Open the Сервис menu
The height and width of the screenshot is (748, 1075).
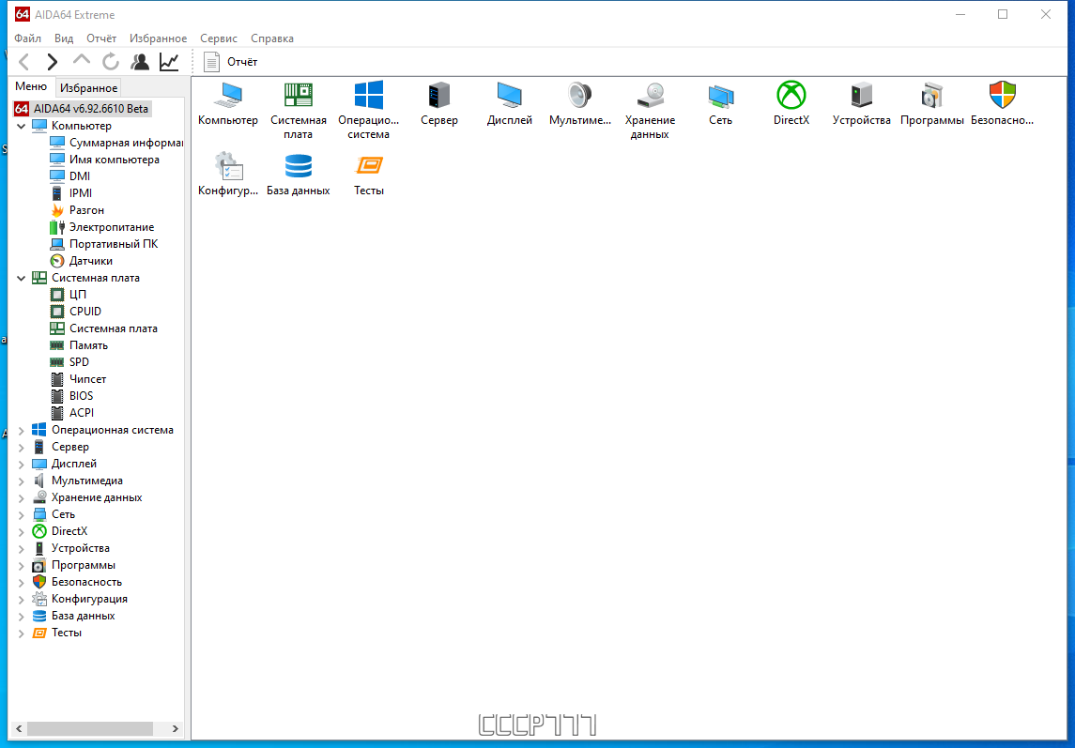(219, 38)
